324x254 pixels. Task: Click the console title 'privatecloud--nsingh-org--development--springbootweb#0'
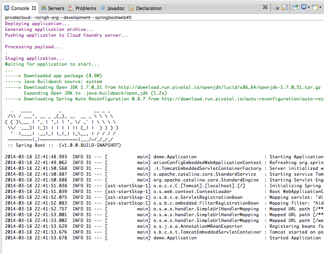[68, 17]
